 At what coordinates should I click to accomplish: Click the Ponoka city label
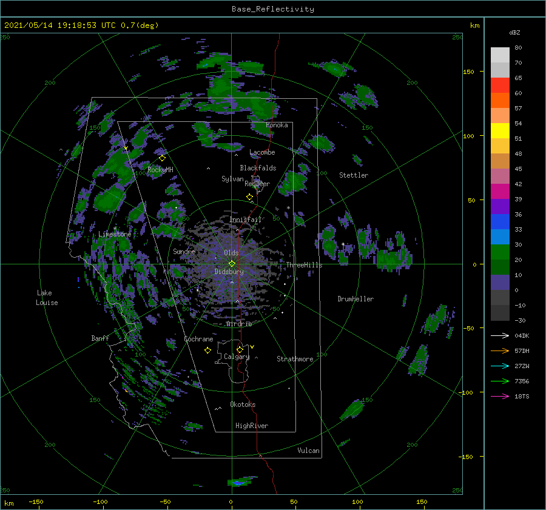(277, 125)
